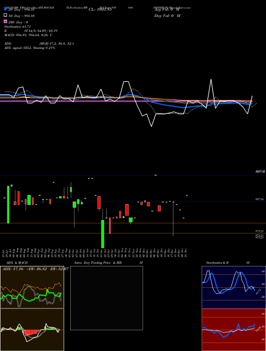Select the '50 Day = 995.58' legend text
Screen dimensions: 266x351
coord(21,16)
